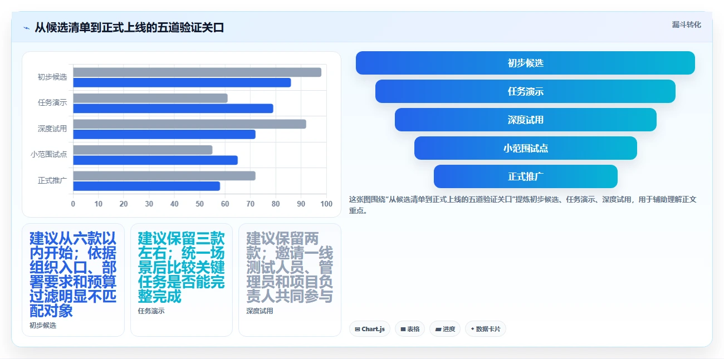Click the 0 tick on the x-axis
The image size is (724, 359).
pyautogui.click(x=73, y=204)
